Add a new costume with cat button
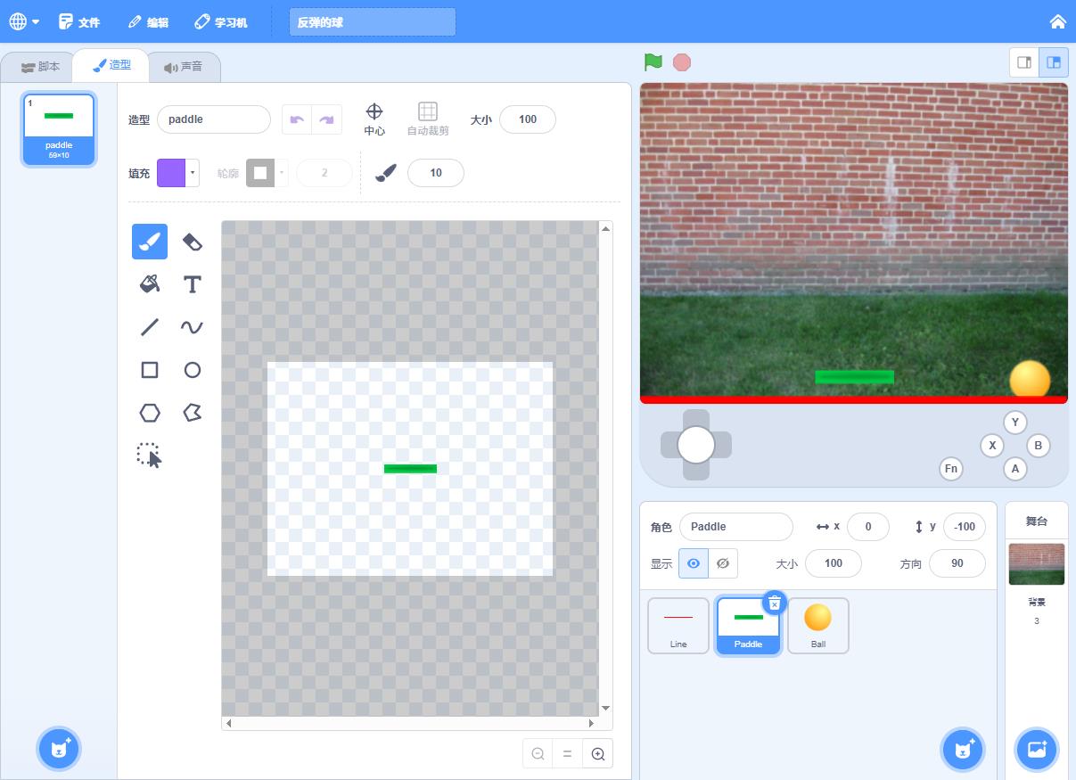 point(60,748)
